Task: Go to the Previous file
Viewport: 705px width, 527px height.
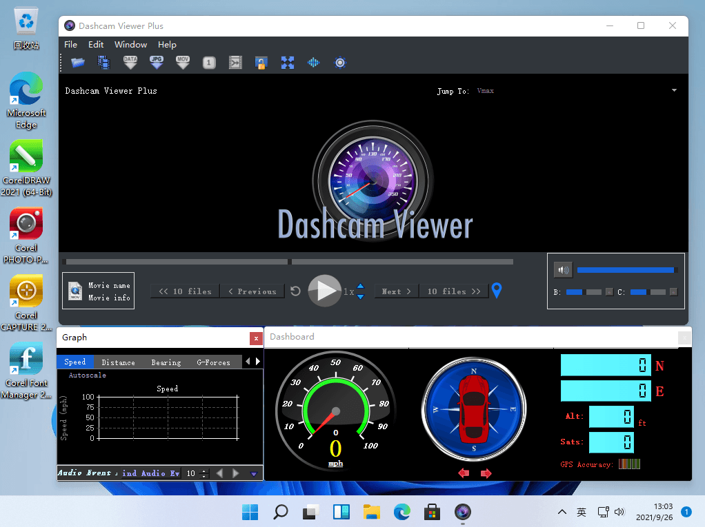Action: 252,291
